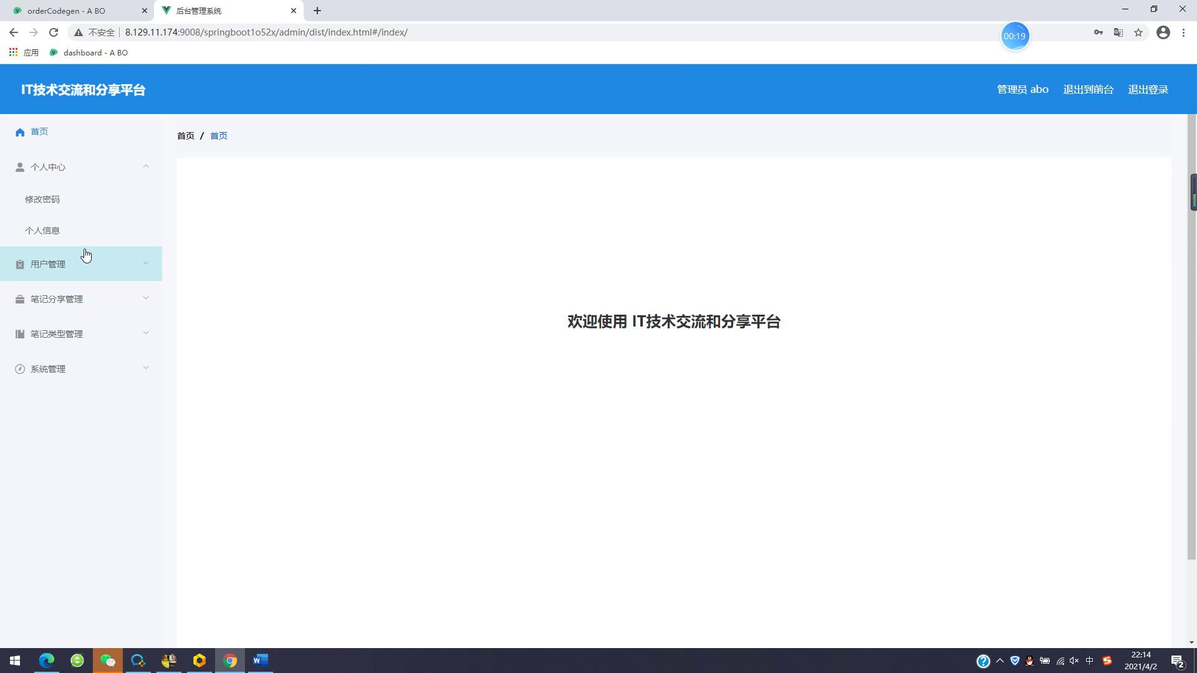Viewport: 1197px width, 673px height.
Task: Click the clipboard icon beside 用户管理
Action: click(x=20, y=264)
